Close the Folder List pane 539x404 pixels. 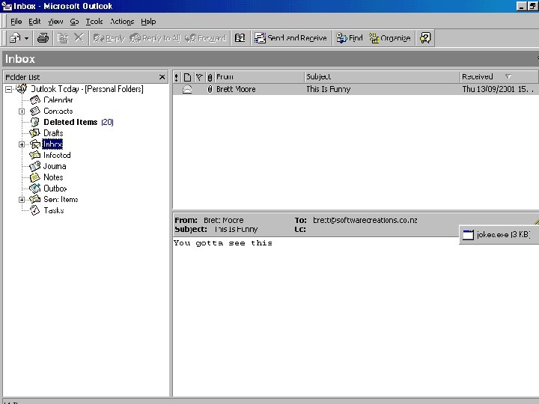point(162,77)
